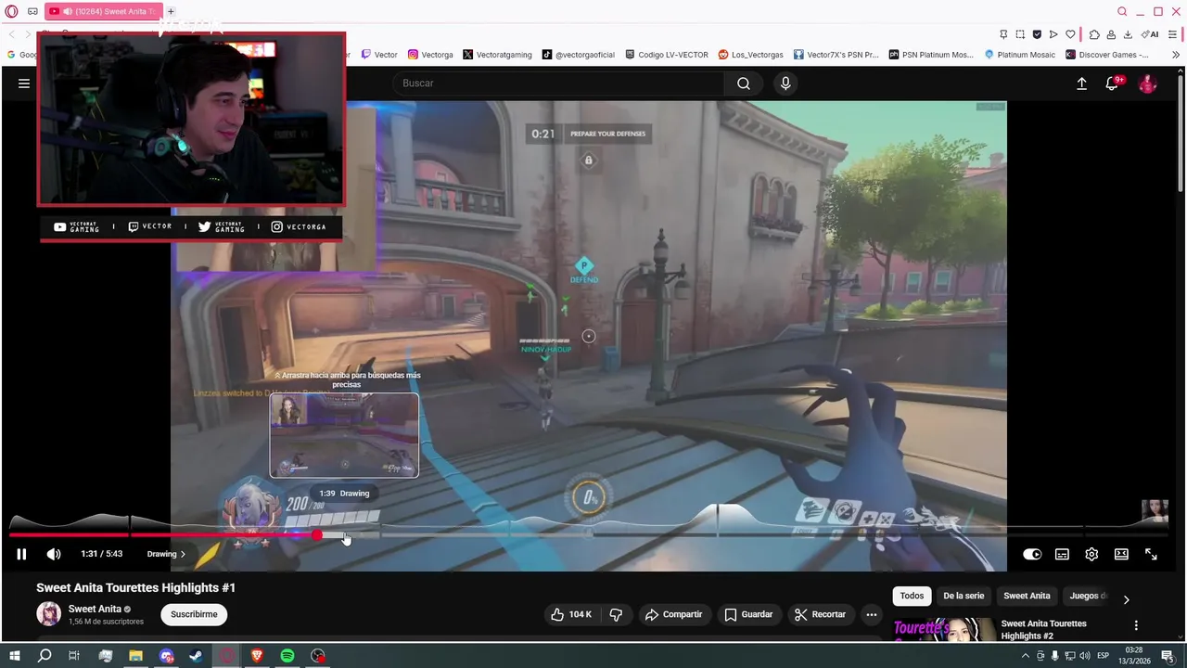1187x668 pixels.
Task: Open a new browser tab
Action: click(x=171, y=11)
